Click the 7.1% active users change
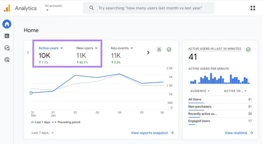Viewport: 262px width, 144px height. [x=43, y=62]
